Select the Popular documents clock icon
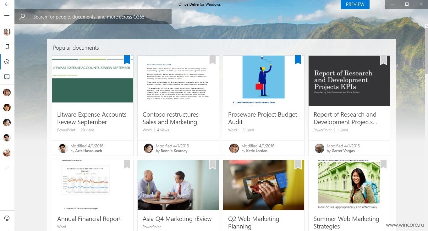Viewport: 428px width, 231px height. (x=7, y=62)
